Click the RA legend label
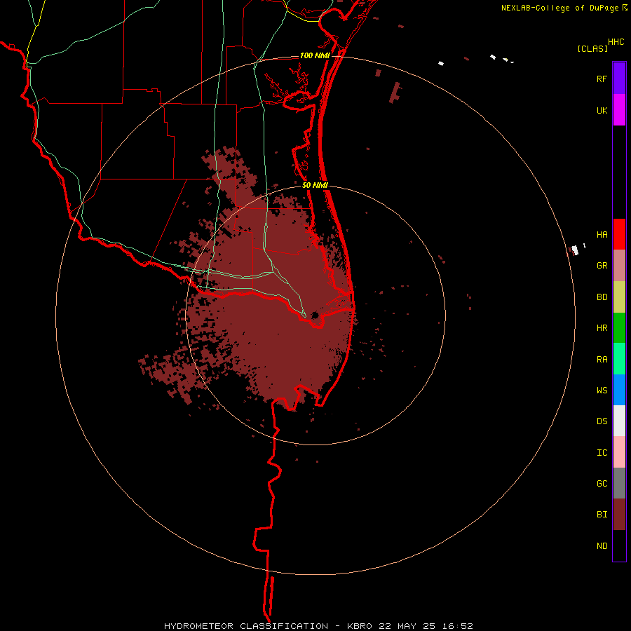The height and width of the screenshot is (631, 631). [602, 360]
